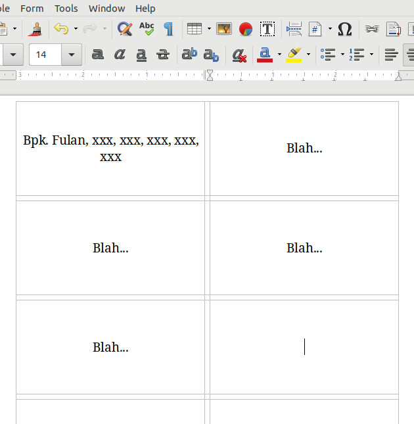This screenshot has width=414, height=424.
Task: Click the ruler's first-line indent marker
Action: [210, 72]
